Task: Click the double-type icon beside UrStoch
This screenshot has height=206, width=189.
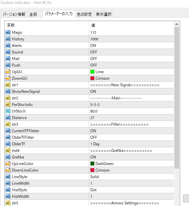Action: pos(8,111)
